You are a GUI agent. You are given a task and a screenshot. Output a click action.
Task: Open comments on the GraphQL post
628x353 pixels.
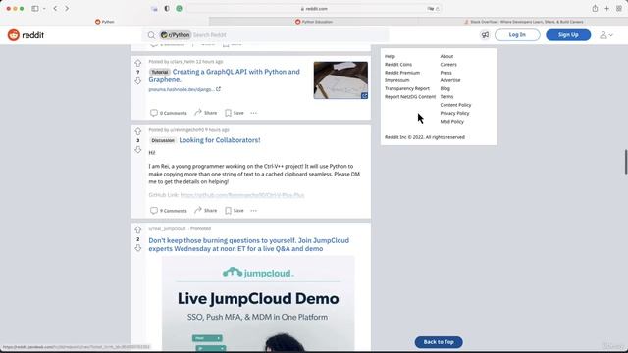169,113
